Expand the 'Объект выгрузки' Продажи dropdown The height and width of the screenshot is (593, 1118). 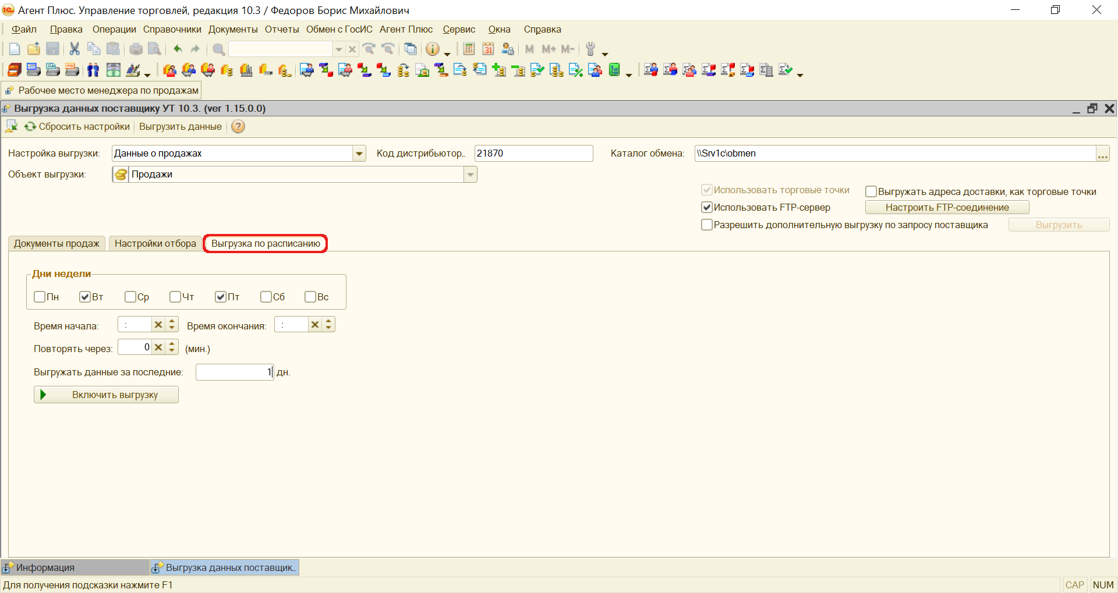(x=470, y=175)
